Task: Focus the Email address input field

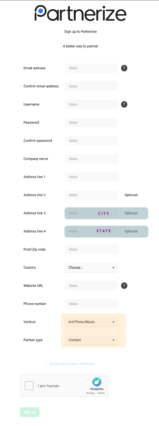Action: pyautogui.click(x=92, y=68)
